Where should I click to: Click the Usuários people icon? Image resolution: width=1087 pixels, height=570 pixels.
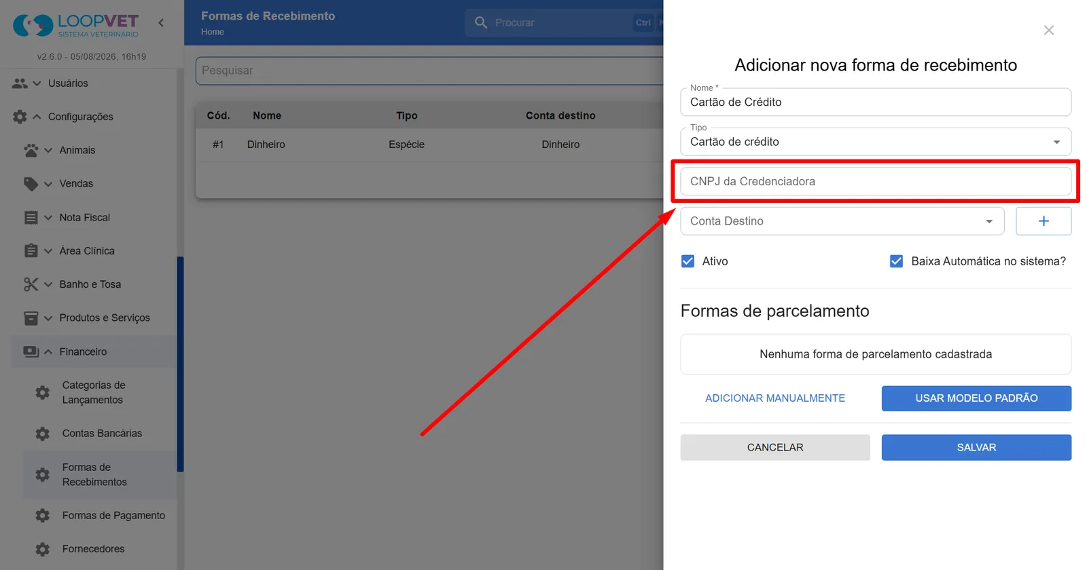tap(20, 83)
